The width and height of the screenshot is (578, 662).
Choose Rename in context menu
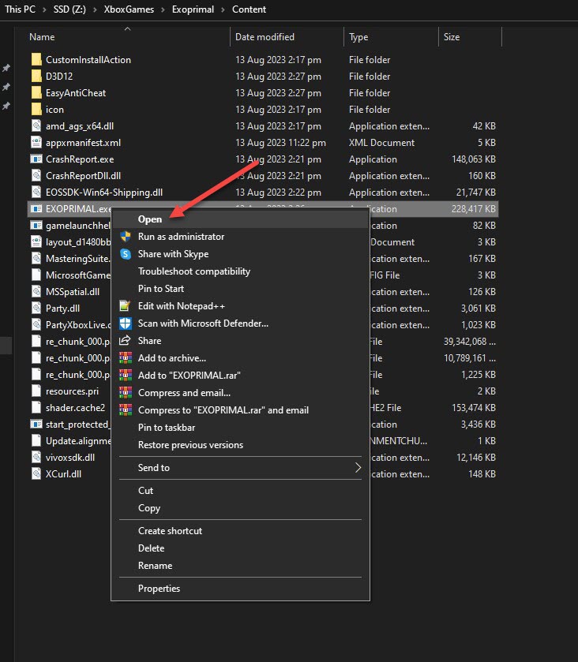(x=240, y=565)
